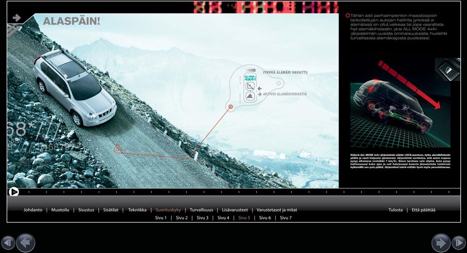Open the Sisustus section
The height and width of the screenshot is (253, 467).
tap(86, 210)
